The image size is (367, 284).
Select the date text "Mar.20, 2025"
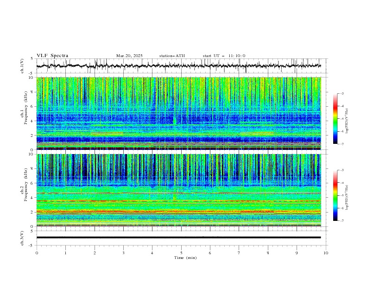(129, 56)
